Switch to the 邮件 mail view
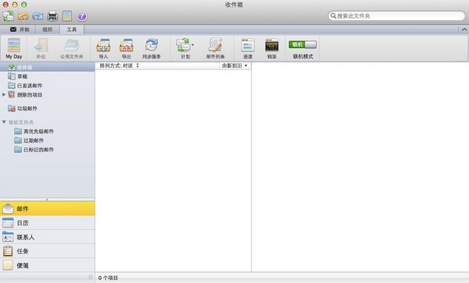The image size is (469, 283). (x=47, y=208)
